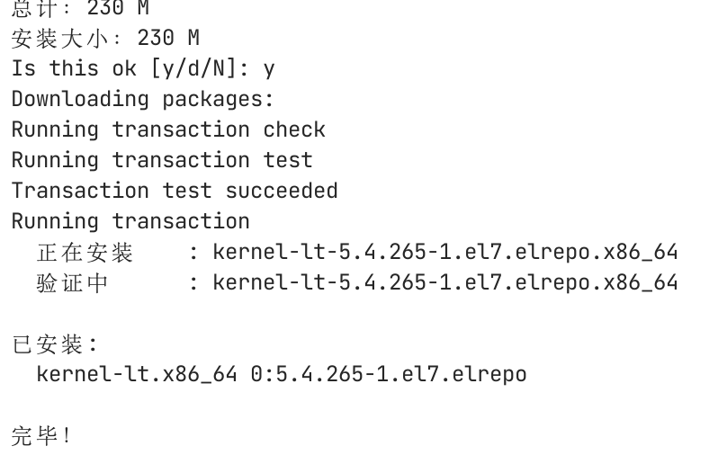This screenshot has width=727, height=455.
Task: Click the word 'succeeded'
Action: (282, 191)
